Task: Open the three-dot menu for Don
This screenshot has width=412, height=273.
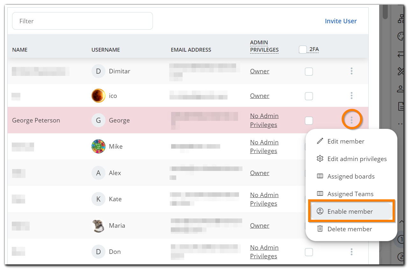Action: coord(351,252)
